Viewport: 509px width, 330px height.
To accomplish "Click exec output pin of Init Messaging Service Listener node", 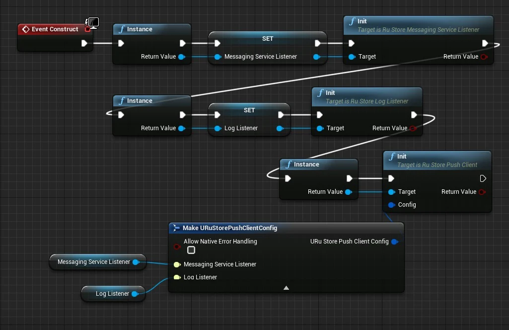I will point(485,43).
